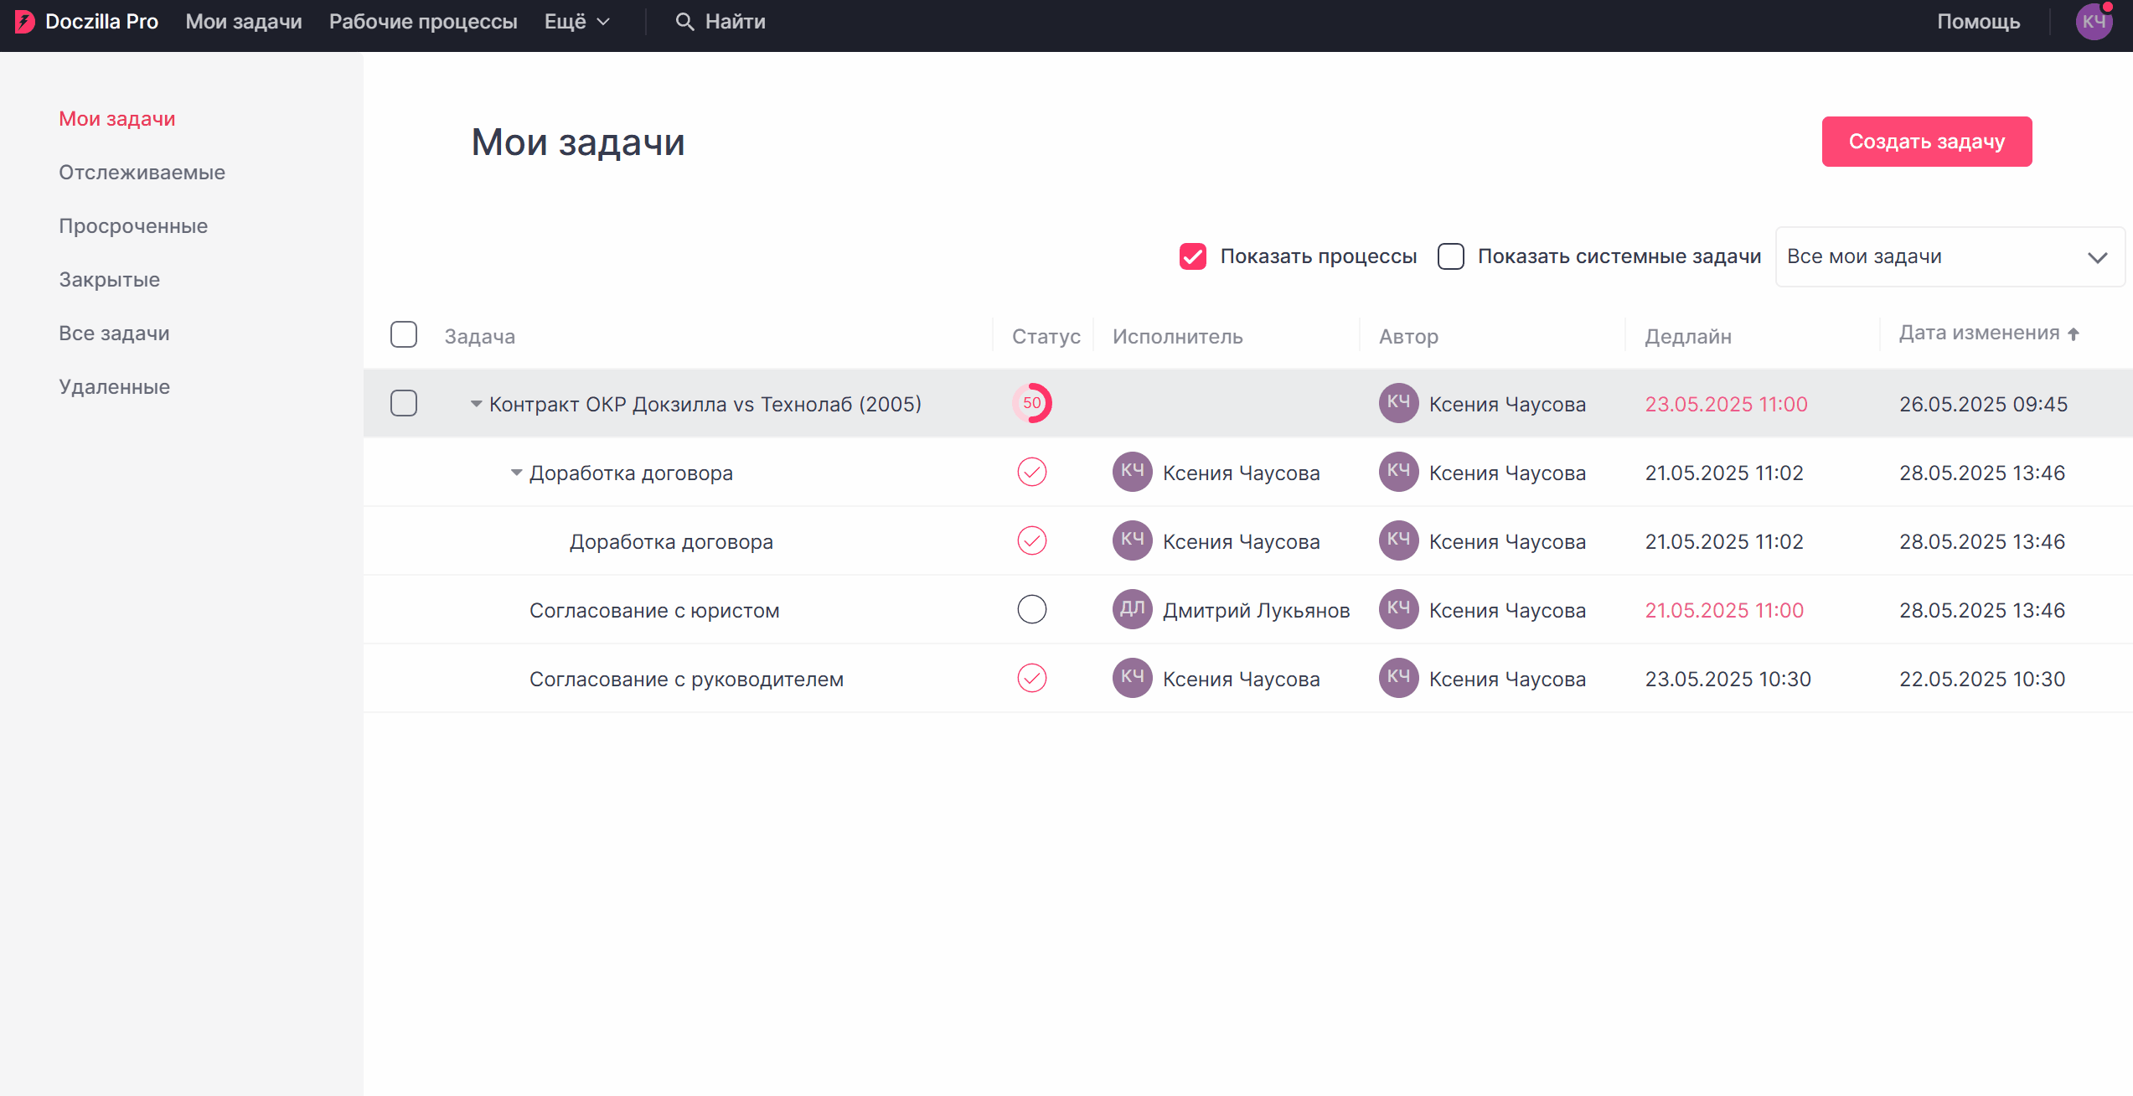This screenshot has height=1096, width=2133.
Task: Open Удаленные in the sidebar
Action: 114,387
